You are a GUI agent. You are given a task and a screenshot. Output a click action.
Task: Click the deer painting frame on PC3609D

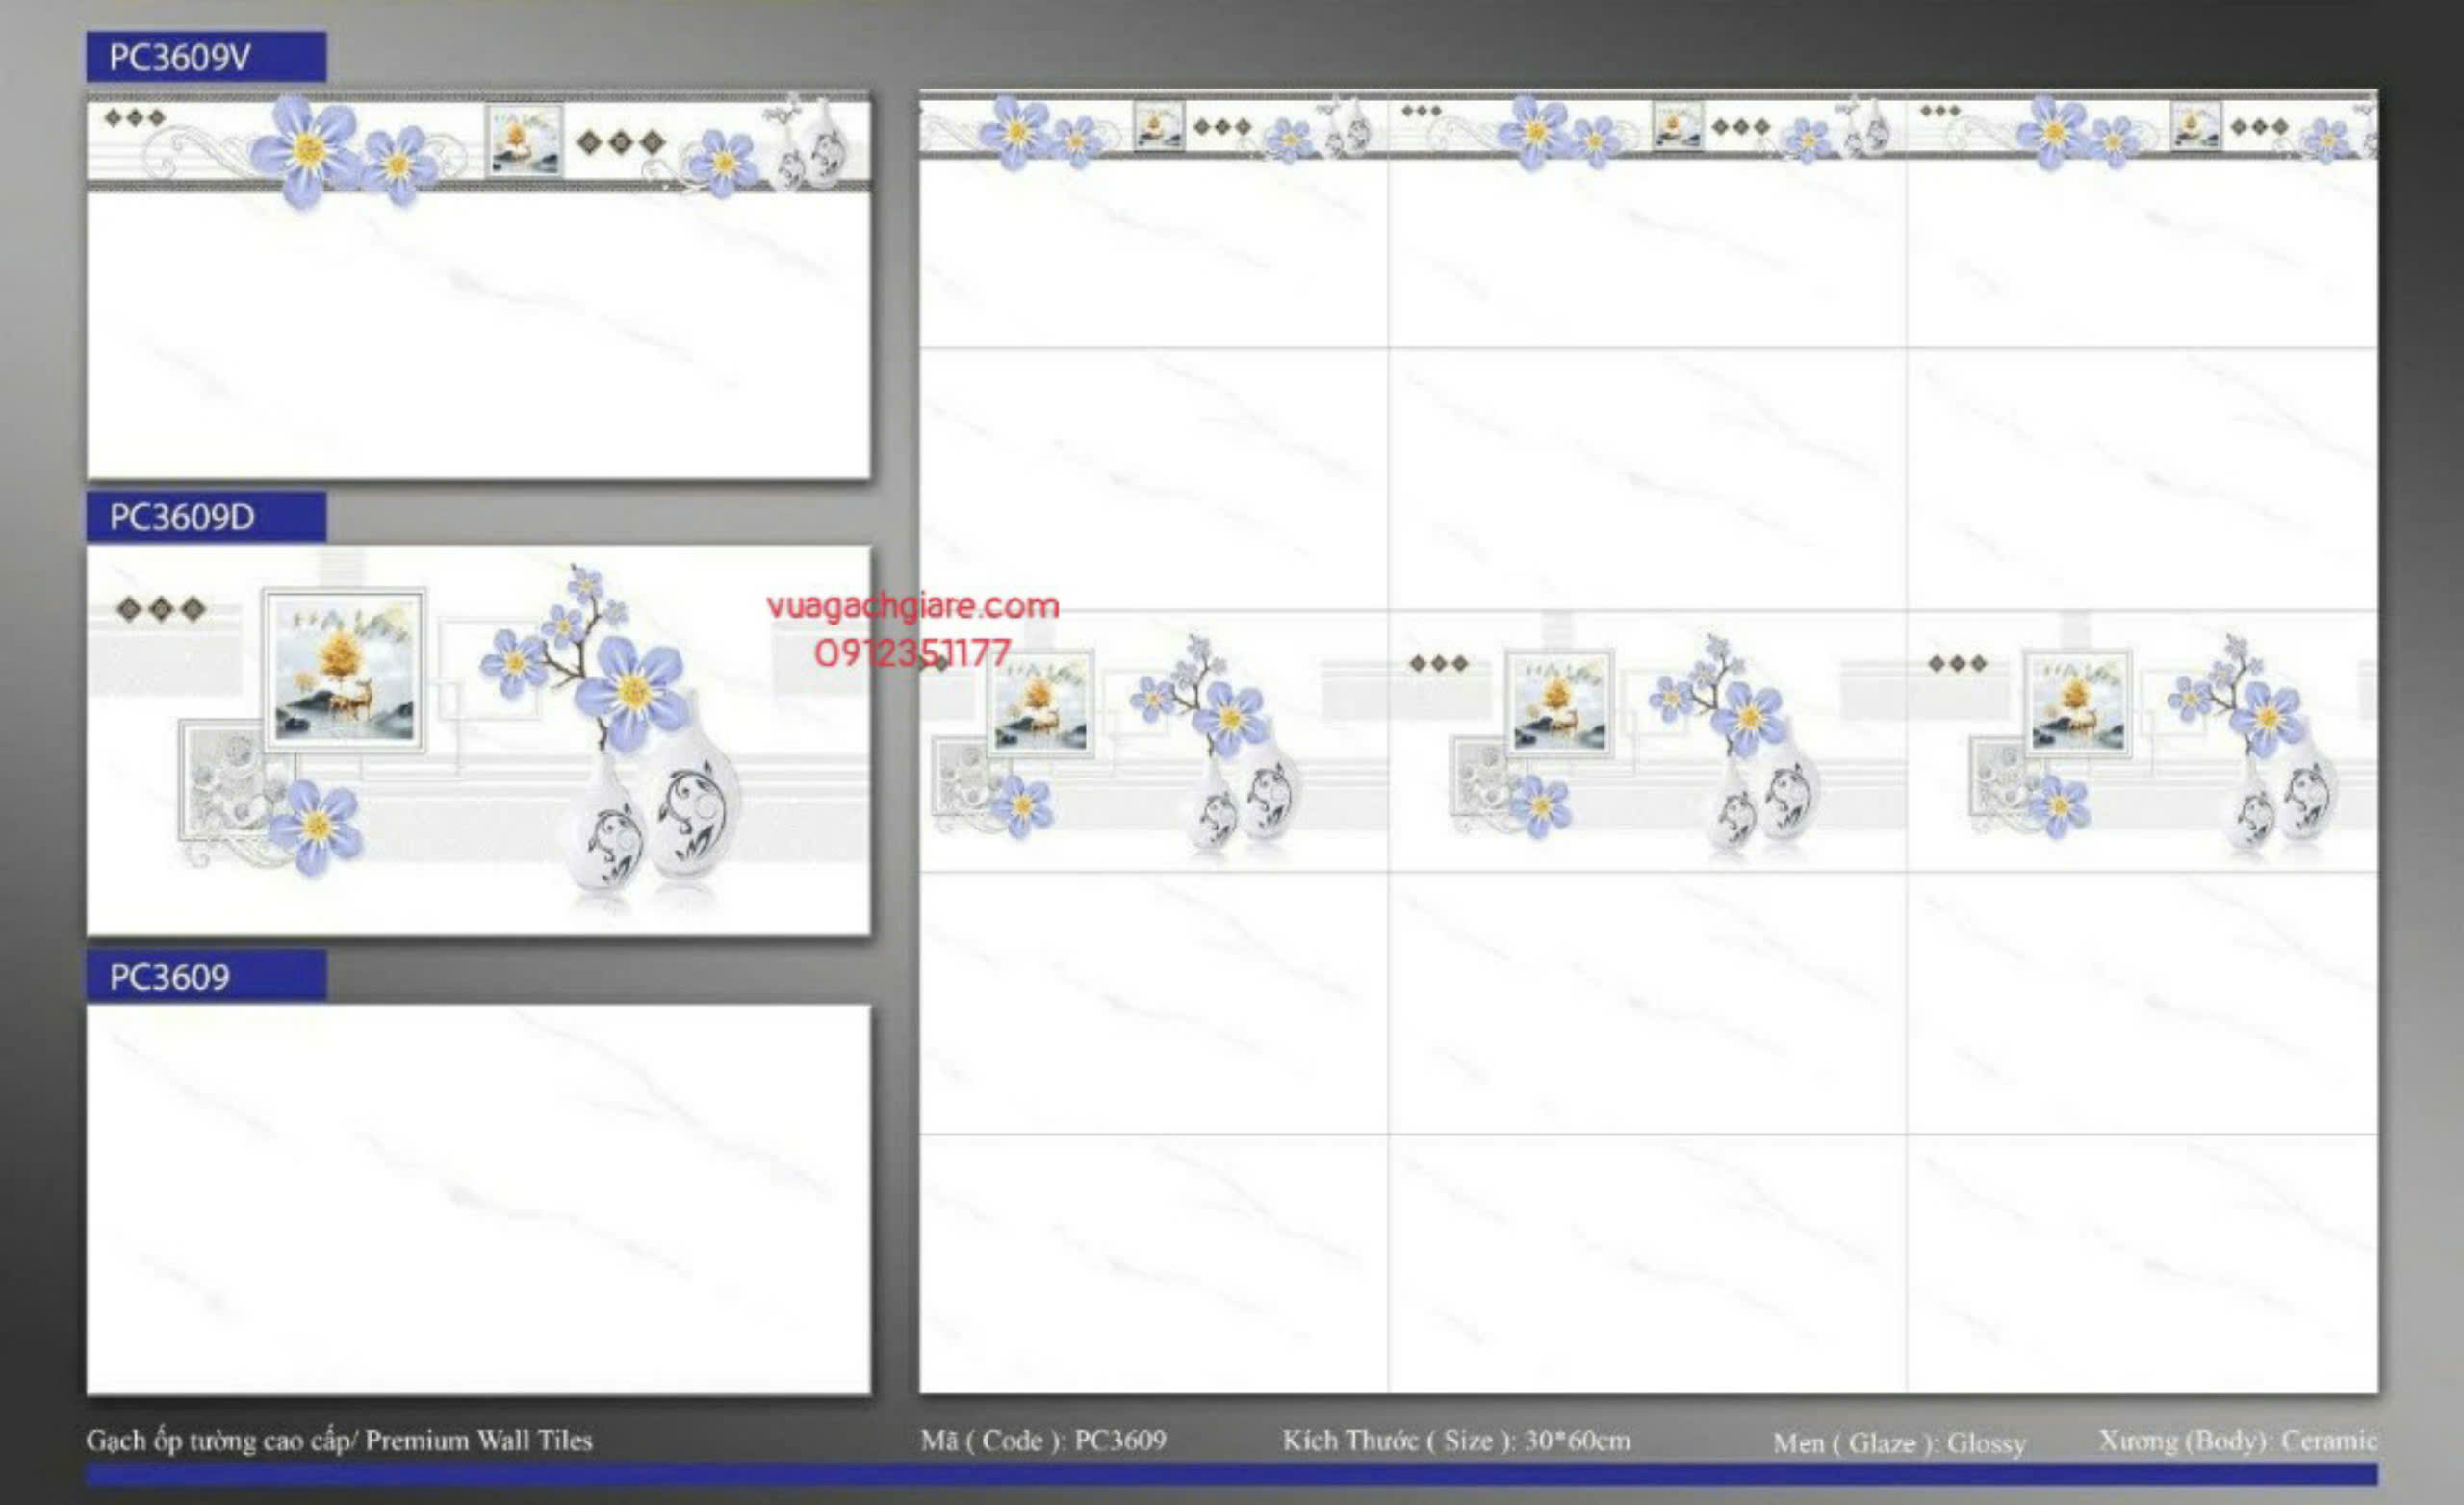344,669
